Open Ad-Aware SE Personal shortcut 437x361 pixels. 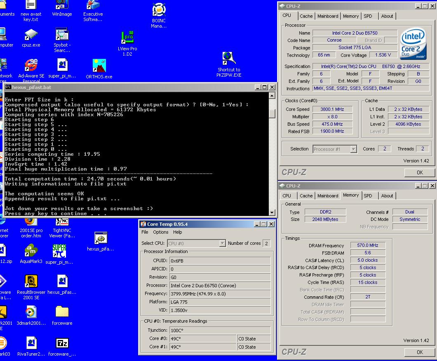[x=31, y=70]
